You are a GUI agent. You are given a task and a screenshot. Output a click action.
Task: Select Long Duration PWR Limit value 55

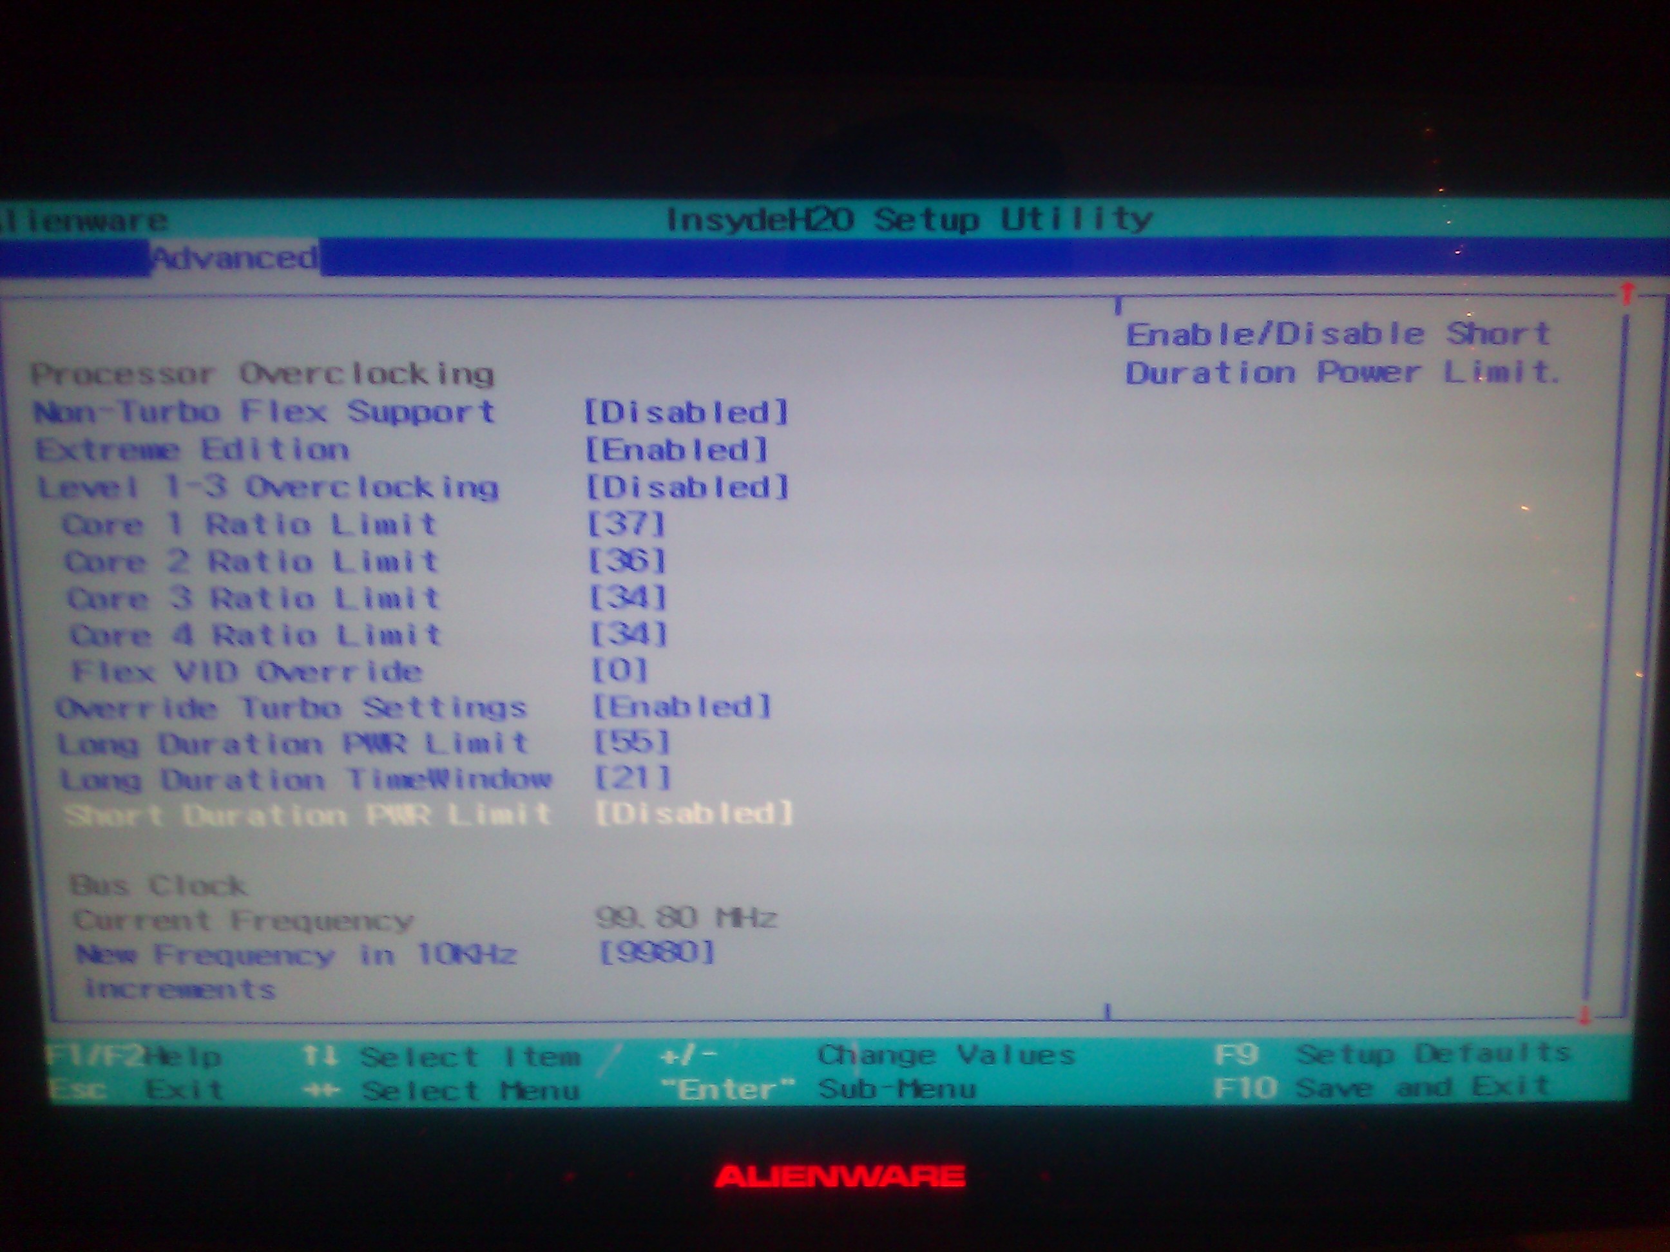tap(632, 742)
